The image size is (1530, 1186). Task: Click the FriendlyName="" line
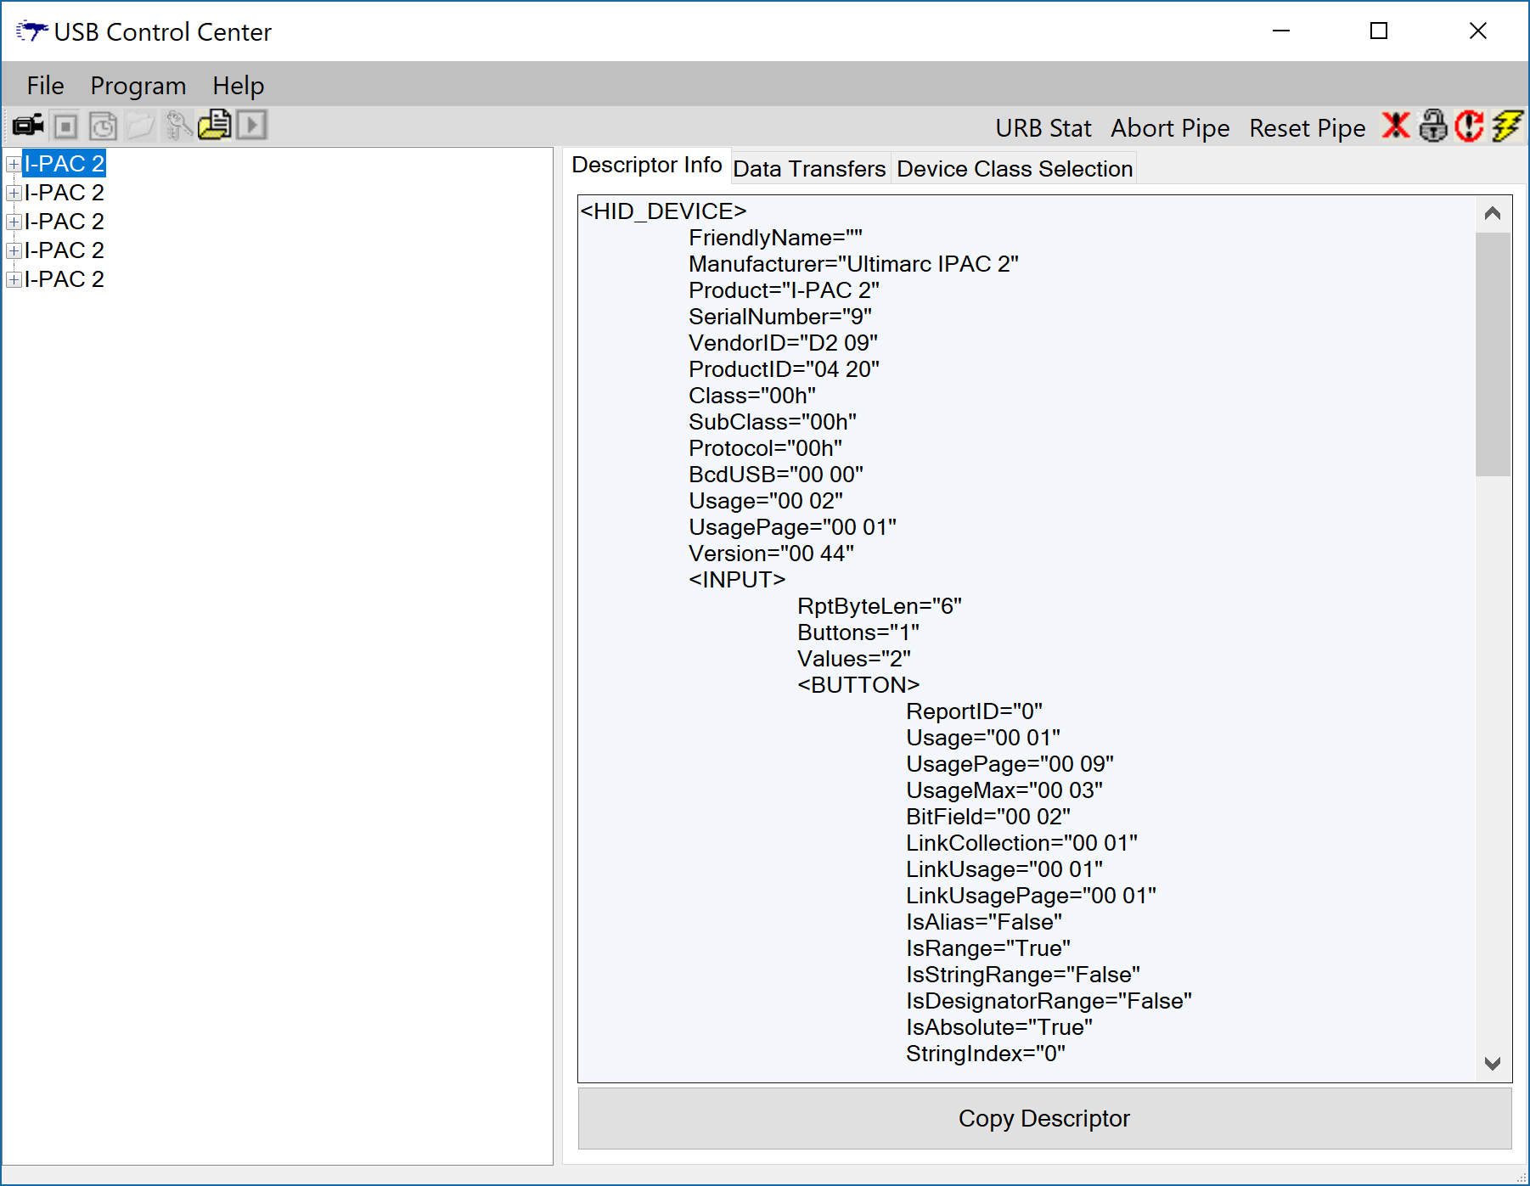775,238
